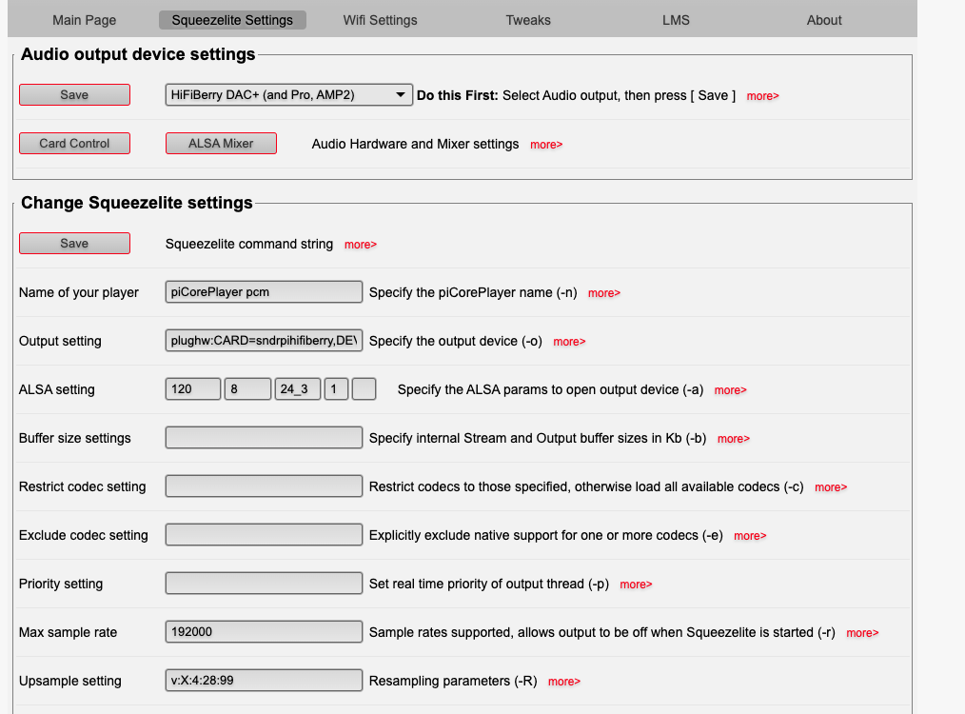Edit the Upsample setting field
This screenshot has width=965, height=714.
(264, 681)
